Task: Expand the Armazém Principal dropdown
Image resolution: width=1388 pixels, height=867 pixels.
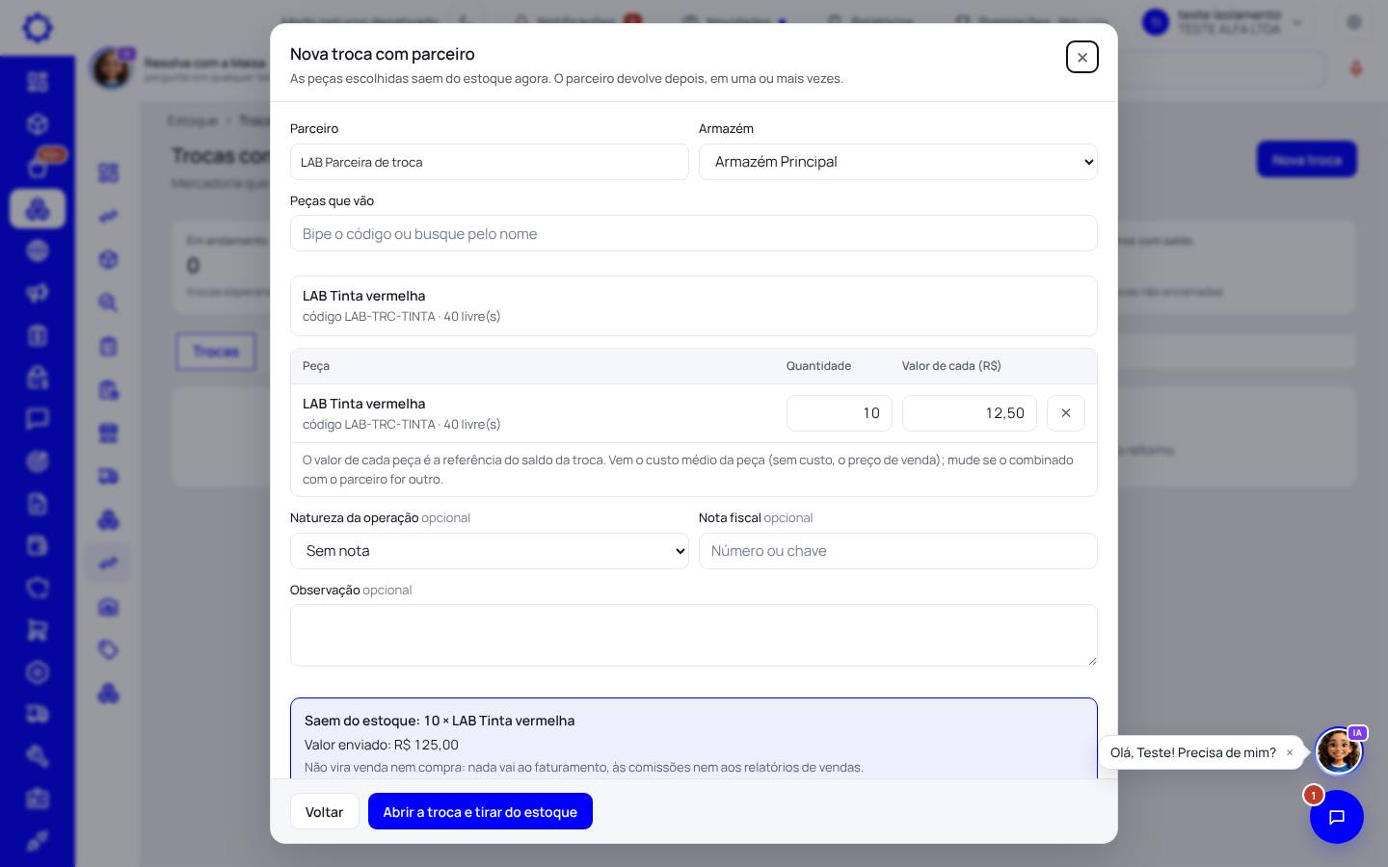Action: [897, 162]
